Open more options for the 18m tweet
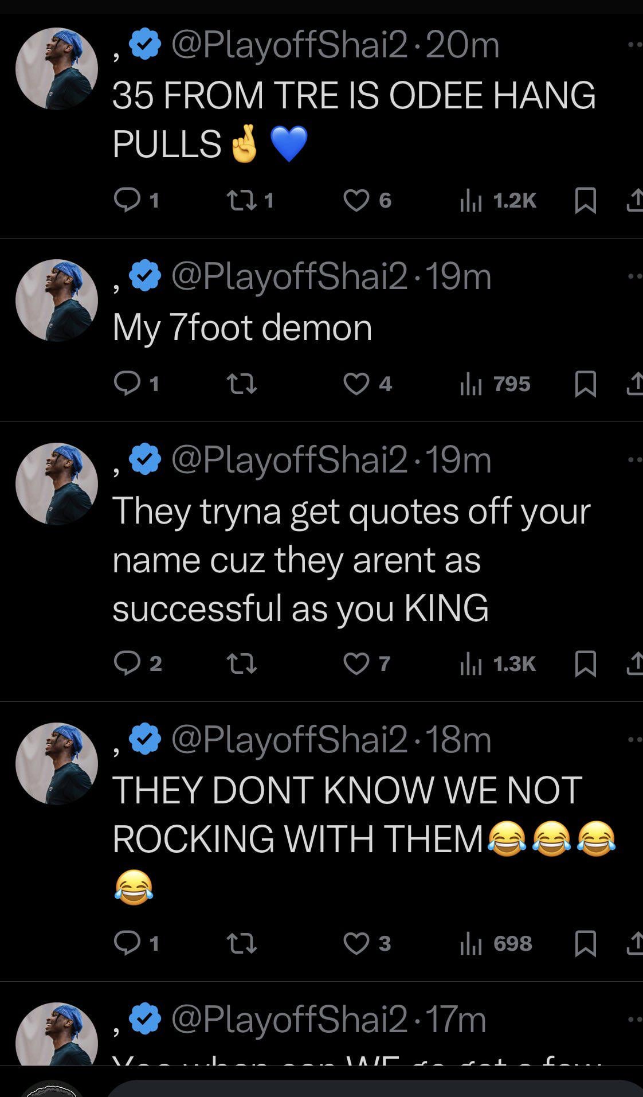The height and width of the screenshot is (1097, 643). 634,740
